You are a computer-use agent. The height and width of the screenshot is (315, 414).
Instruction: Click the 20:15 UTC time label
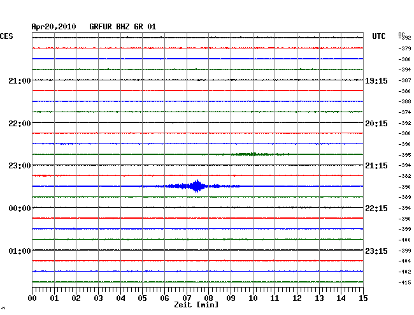tap(376, 124)
